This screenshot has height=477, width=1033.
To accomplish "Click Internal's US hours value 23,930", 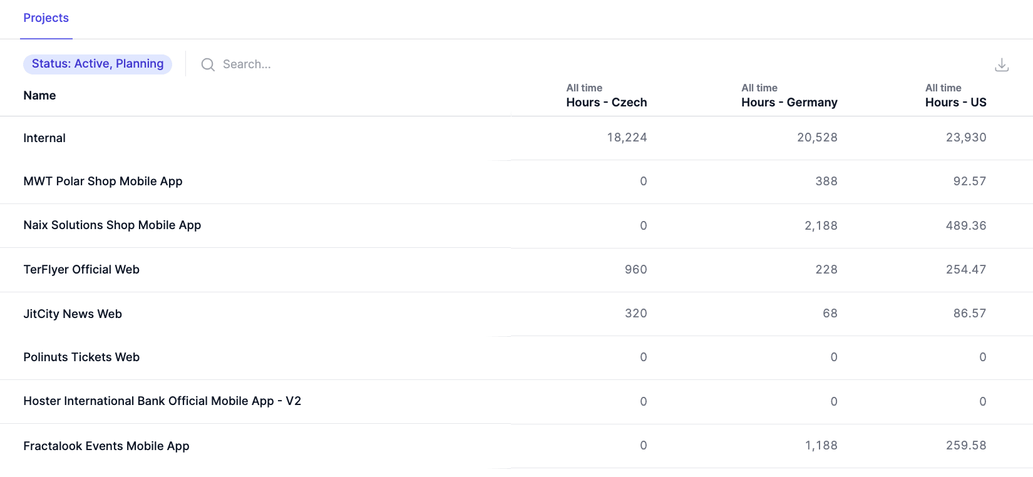I will (x=965, y=138).
